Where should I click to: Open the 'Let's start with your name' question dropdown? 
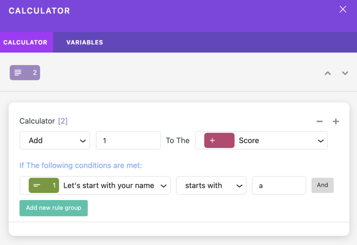click(95, 185)
